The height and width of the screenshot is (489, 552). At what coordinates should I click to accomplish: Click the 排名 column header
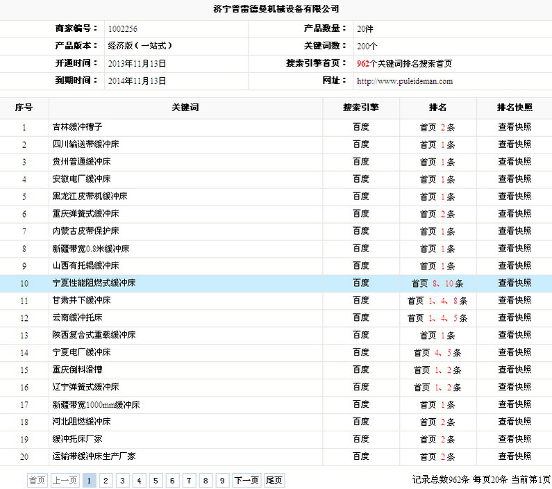coord(438,108)
